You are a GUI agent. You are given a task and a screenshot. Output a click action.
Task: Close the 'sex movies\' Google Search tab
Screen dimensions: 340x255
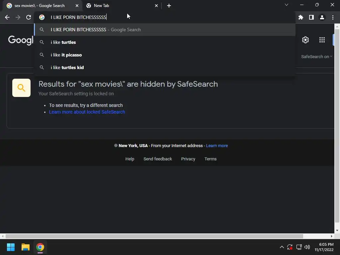pos(77,6)
